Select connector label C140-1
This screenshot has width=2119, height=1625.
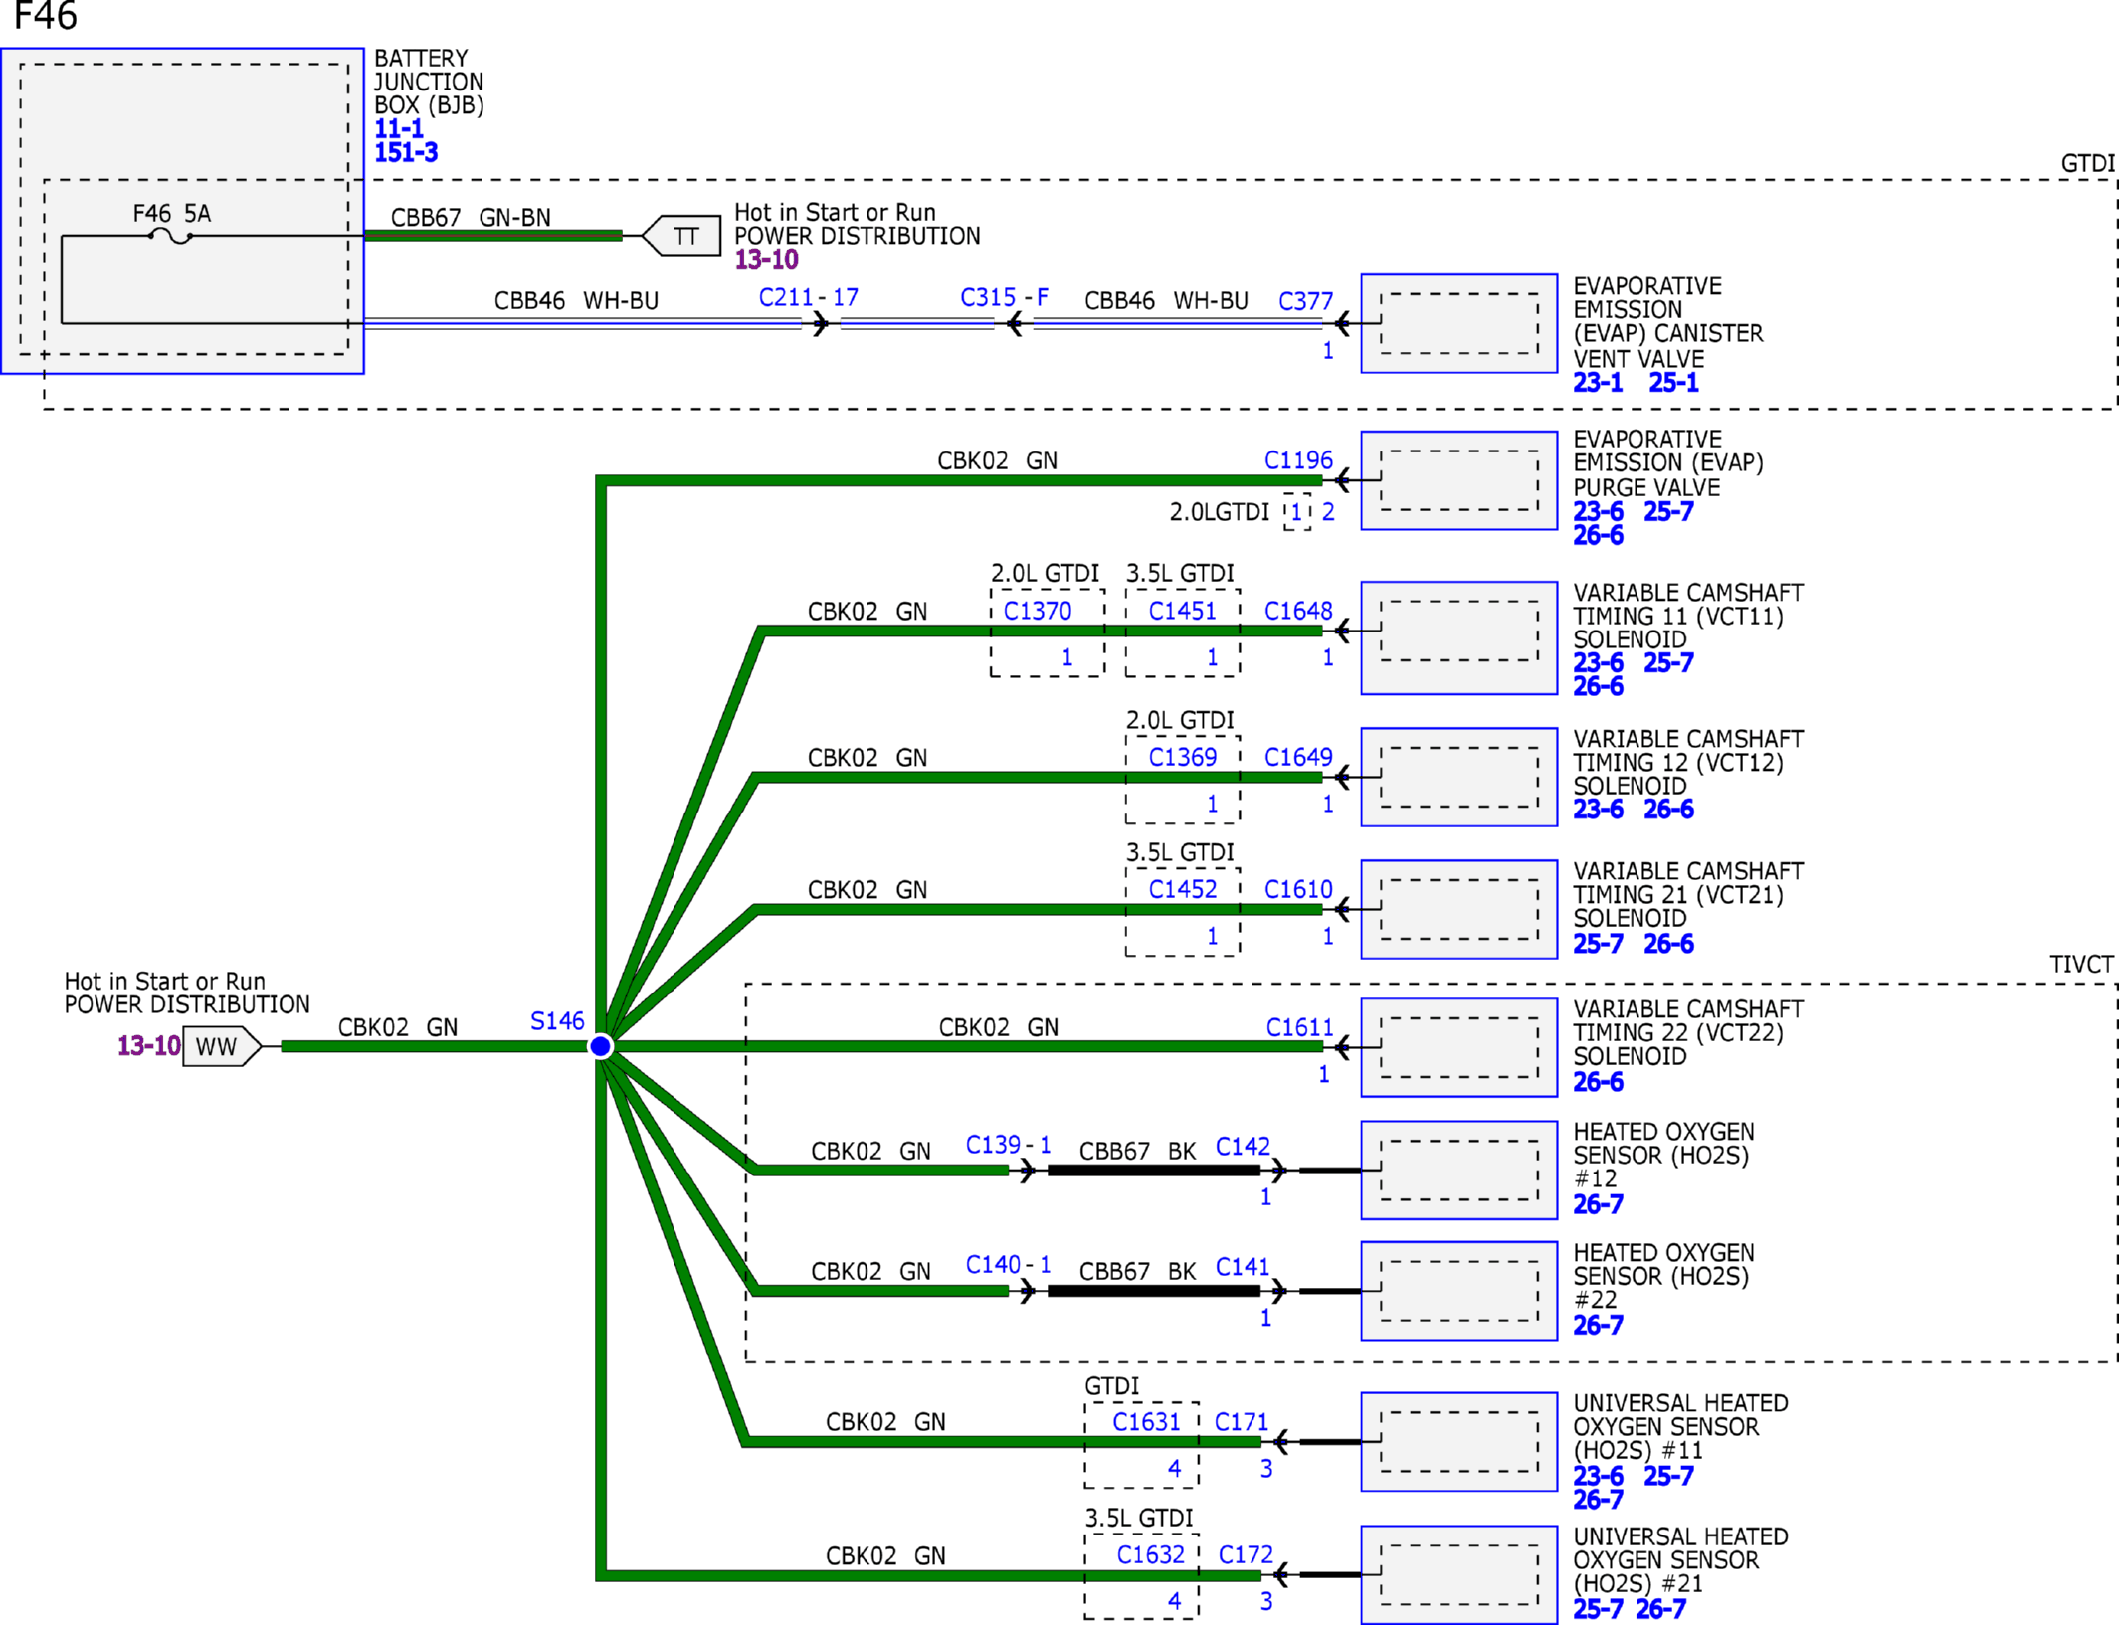point(1009,1265)
